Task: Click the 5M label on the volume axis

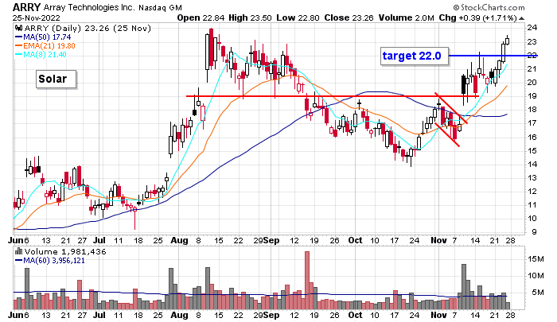Action: (x=537, y=292)
